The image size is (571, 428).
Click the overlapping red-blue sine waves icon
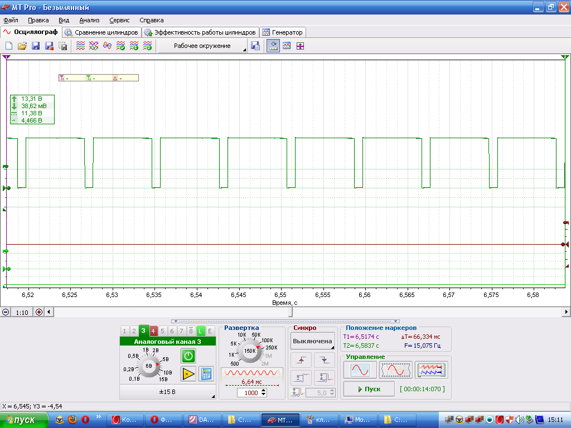coord(107,46)
